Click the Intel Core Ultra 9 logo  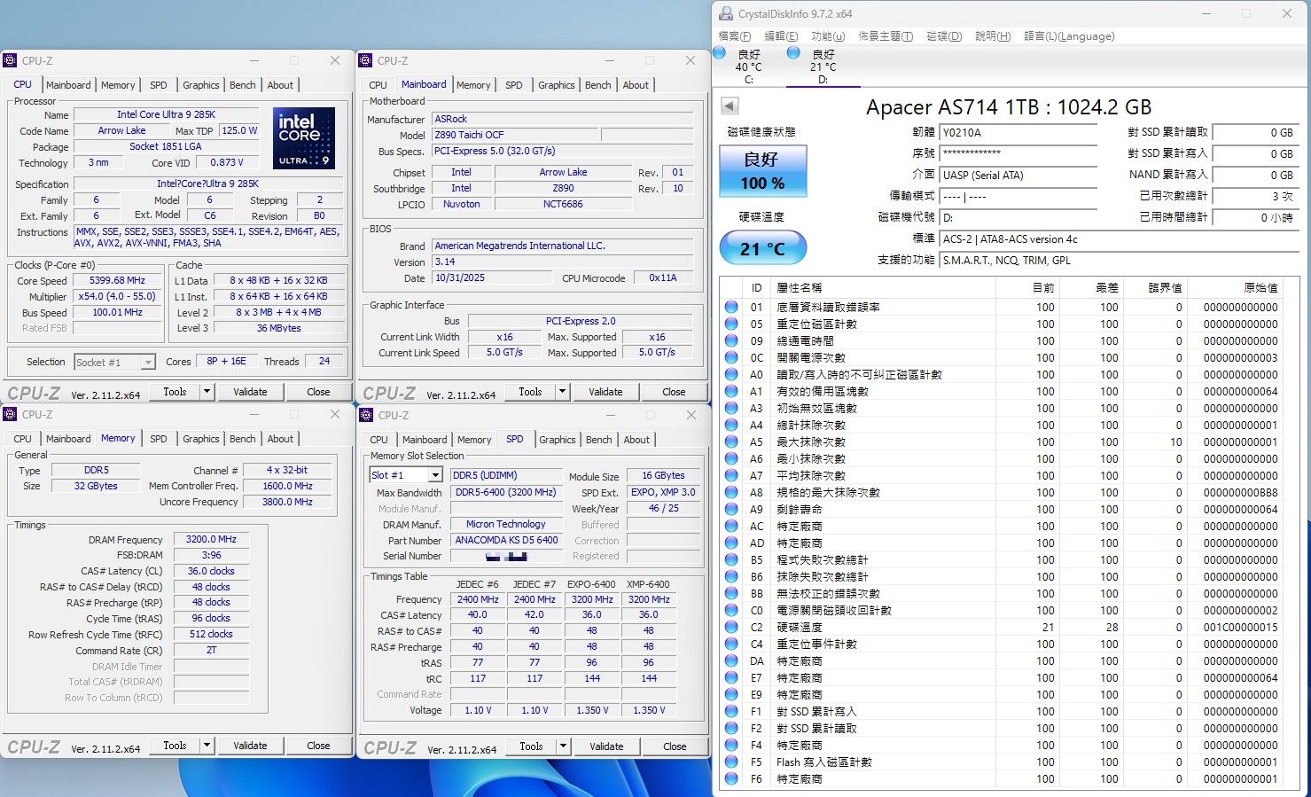tap(304, 137)
